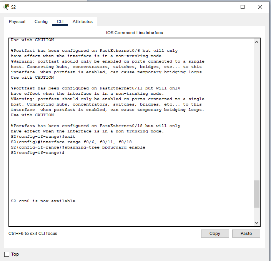271x261 pixels.
Task: Click the 'spanning-tree bpduguard enable' command line
Action: (x=78, y=147)
